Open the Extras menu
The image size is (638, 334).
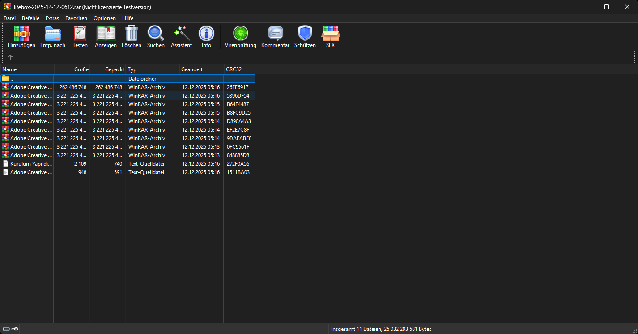52,18
